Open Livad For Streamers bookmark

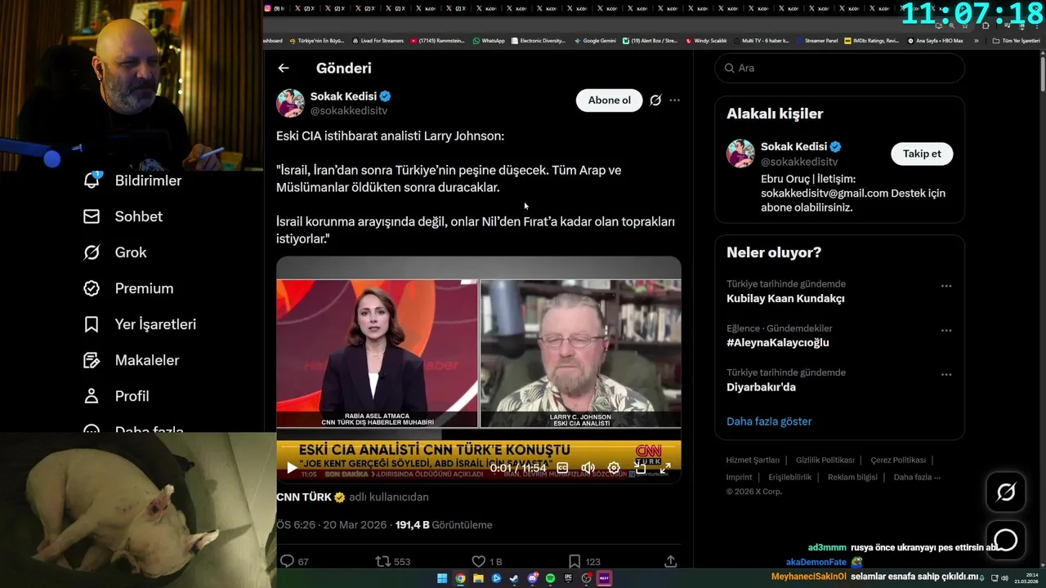(x=378, y=41)
